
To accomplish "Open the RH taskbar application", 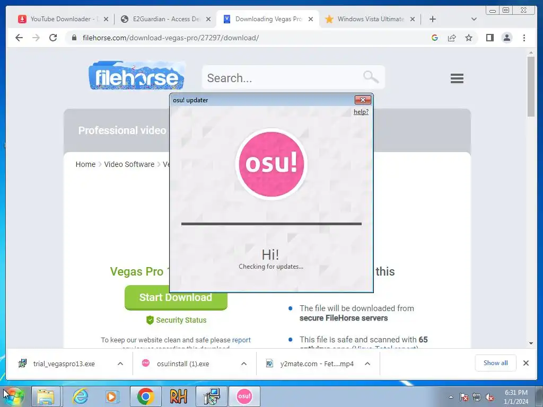I will click(x=178, y=396).
